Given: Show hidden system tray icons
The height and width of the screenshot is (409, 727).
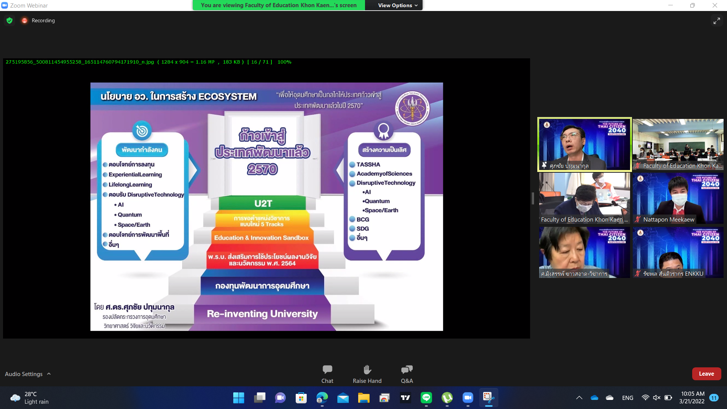Looking at the screenshot, I should (x=579, y=398).
